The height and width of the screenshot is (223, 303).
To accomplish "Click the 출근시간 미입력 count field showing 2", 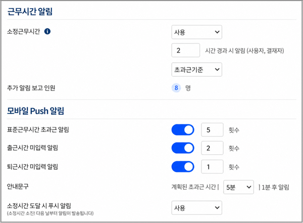I will pyautogui.click(x=212, y=148).
